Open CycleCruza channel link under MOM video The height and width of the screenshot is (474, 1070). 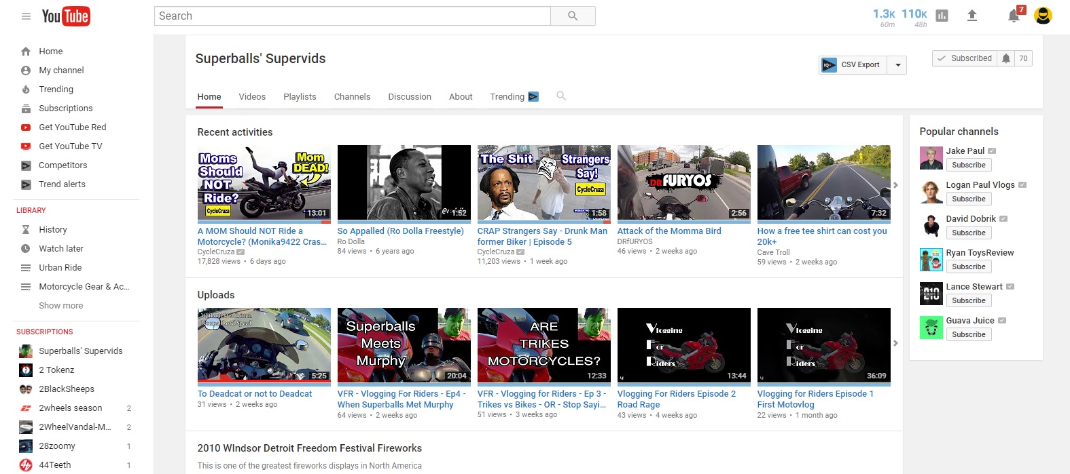click(216, 252)
